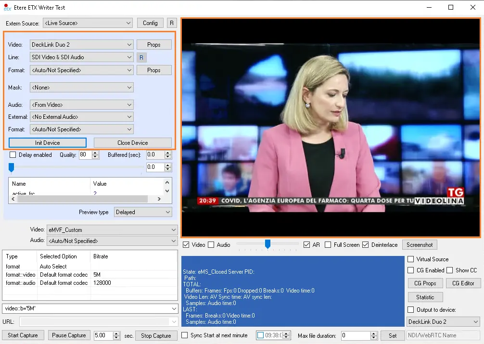Take a Screenshot of the preview
Image resolution: width=484 pixels, height=344 pixels.
coord(420,245)
